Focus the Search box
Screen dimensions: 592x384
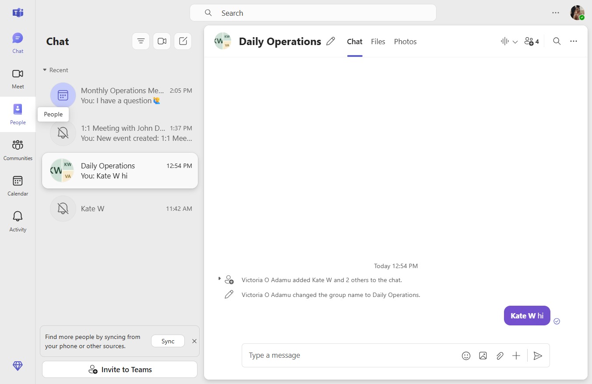tap(313, 13)
